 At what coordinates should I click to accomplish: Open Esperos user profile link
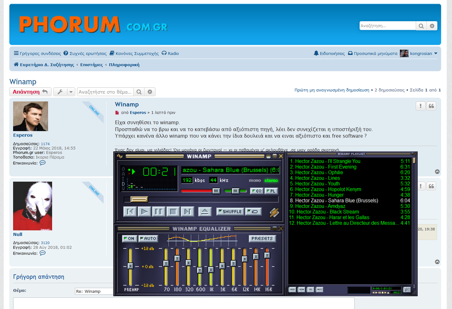[x=23, y=135]
